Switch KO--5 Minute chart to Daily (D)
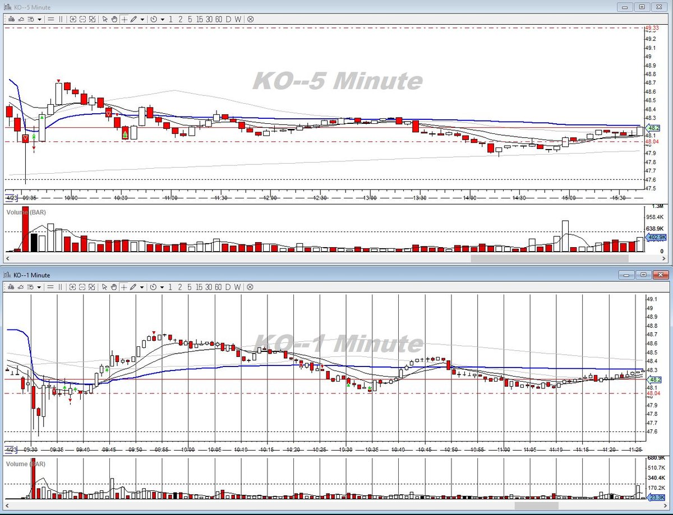 (228, 19)
